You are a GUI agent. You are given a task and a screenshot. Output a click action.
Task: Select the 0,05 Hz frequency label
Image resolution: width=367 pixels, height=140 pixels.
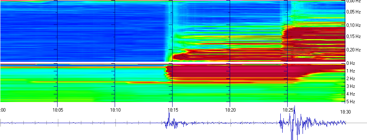(x=353, y=12)
